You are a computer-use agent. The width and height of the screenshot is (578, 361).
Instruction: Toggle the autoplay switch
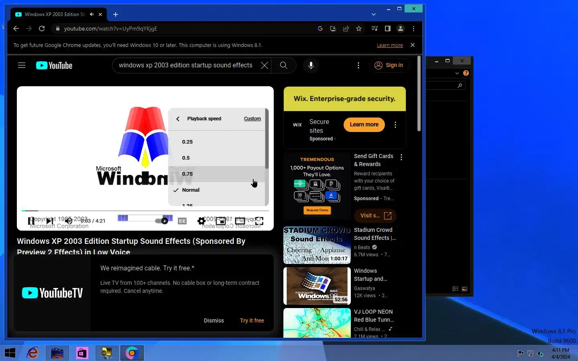coord(162,221)
